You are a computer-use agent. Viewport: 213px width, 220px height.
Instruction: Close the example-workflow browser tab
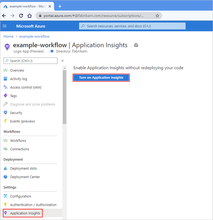coord(50,6)
